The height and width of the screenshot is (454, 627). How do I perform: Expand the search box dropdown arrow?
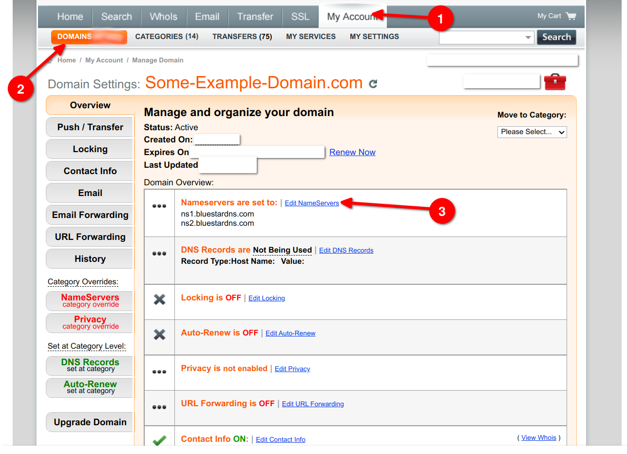[x=528, y=38]
